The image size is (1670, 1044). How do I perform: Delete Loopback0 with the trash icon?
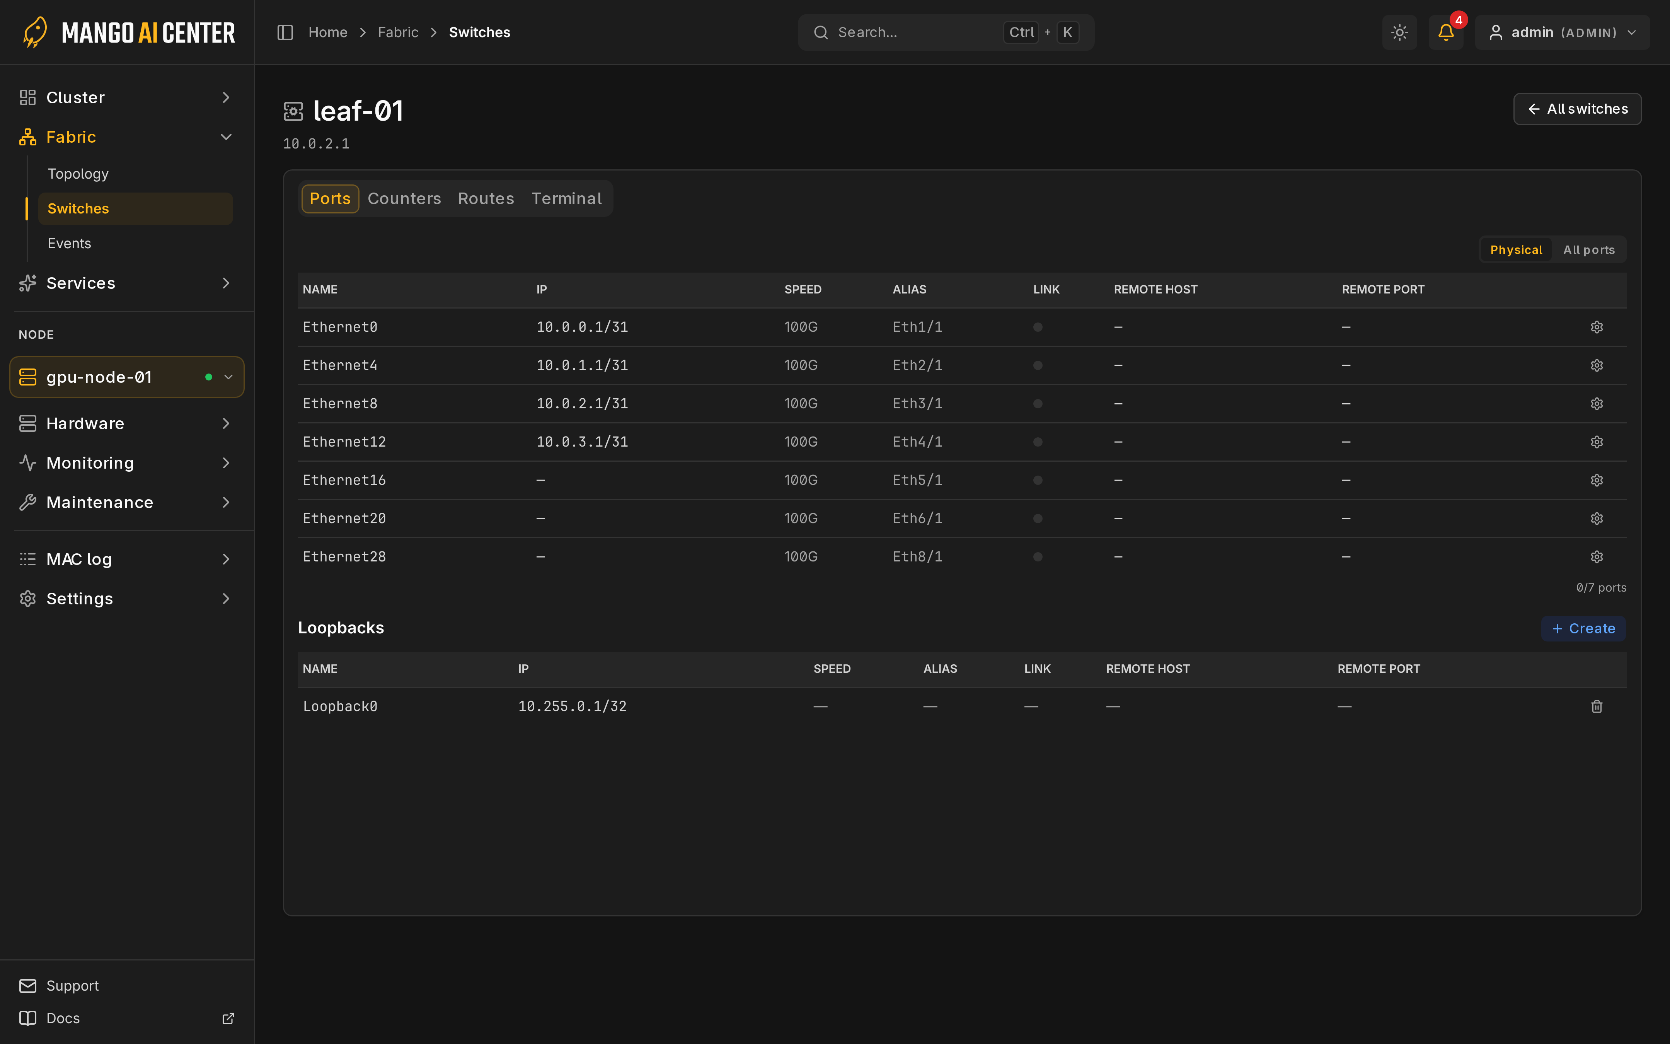[x=1597, y=706]
